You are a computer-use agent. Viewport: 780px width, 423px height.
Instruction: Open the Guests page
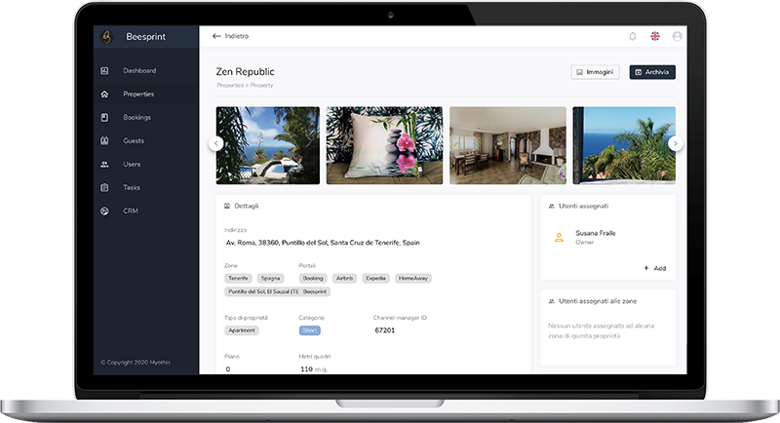click(134, 140)
